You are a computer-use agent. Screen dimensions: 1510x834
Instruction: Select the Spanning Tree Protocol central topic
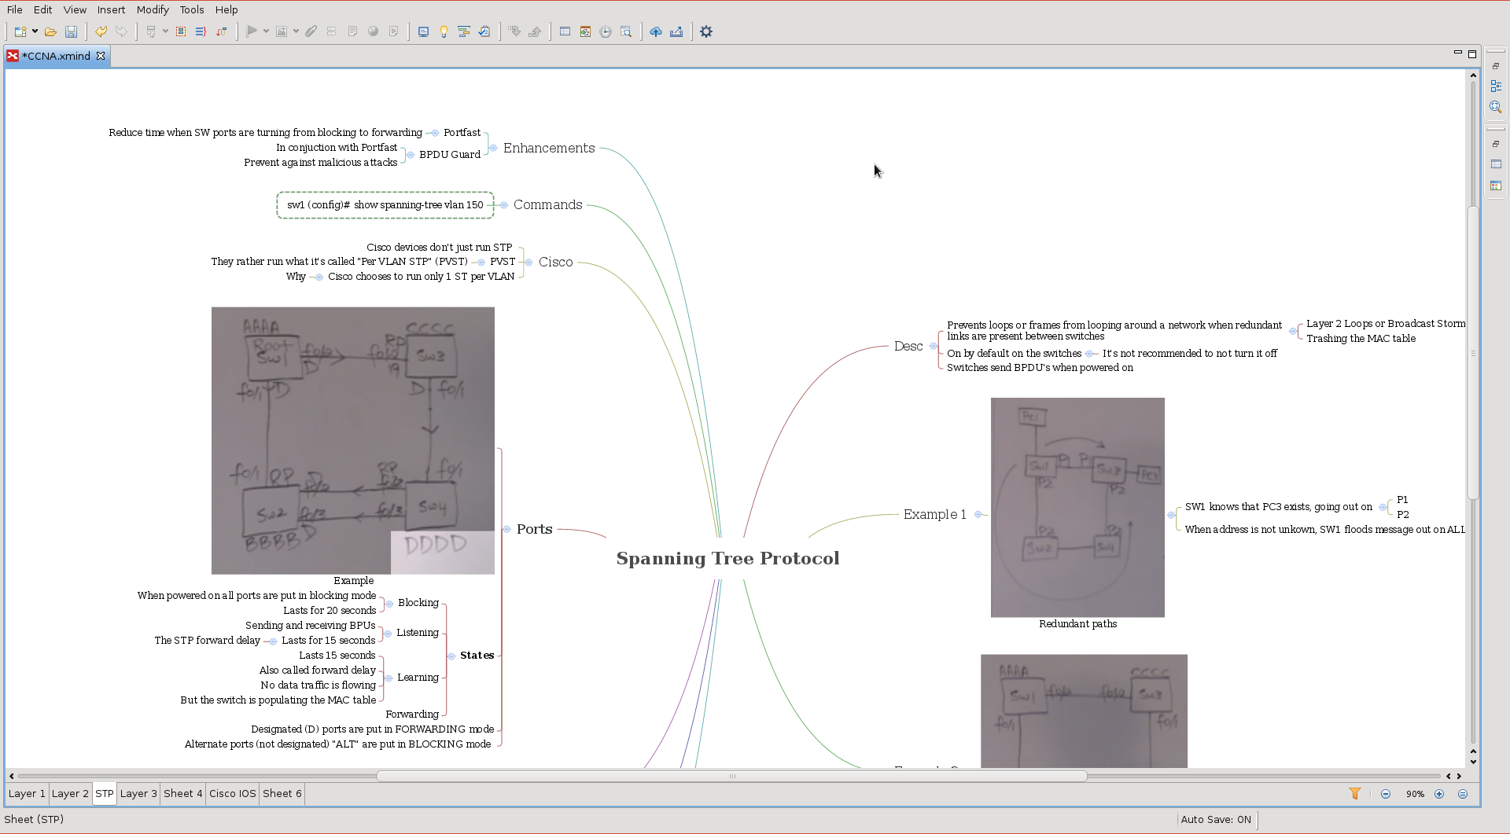tap(727, 558)
